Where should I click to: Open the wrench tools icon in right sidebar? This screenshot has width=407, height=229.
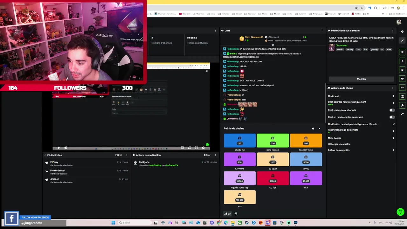pyautogui.click(x=403, y=105)
